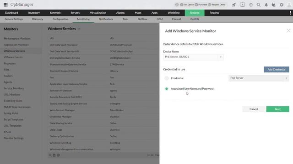Open Service Monitors in sidebar
The height and width of the screenshot is (164, 293).
tap(14, 88)
